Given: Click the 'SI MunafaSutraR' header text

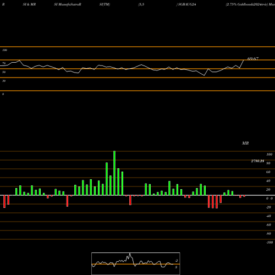Looking at the screenshot, I should click(x=68, y=4).
